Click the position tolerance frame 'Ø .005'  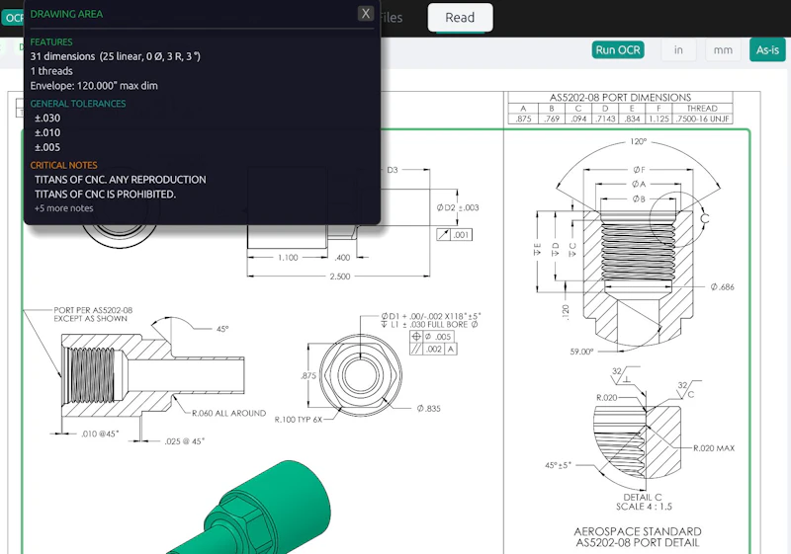tap(432, 337)
